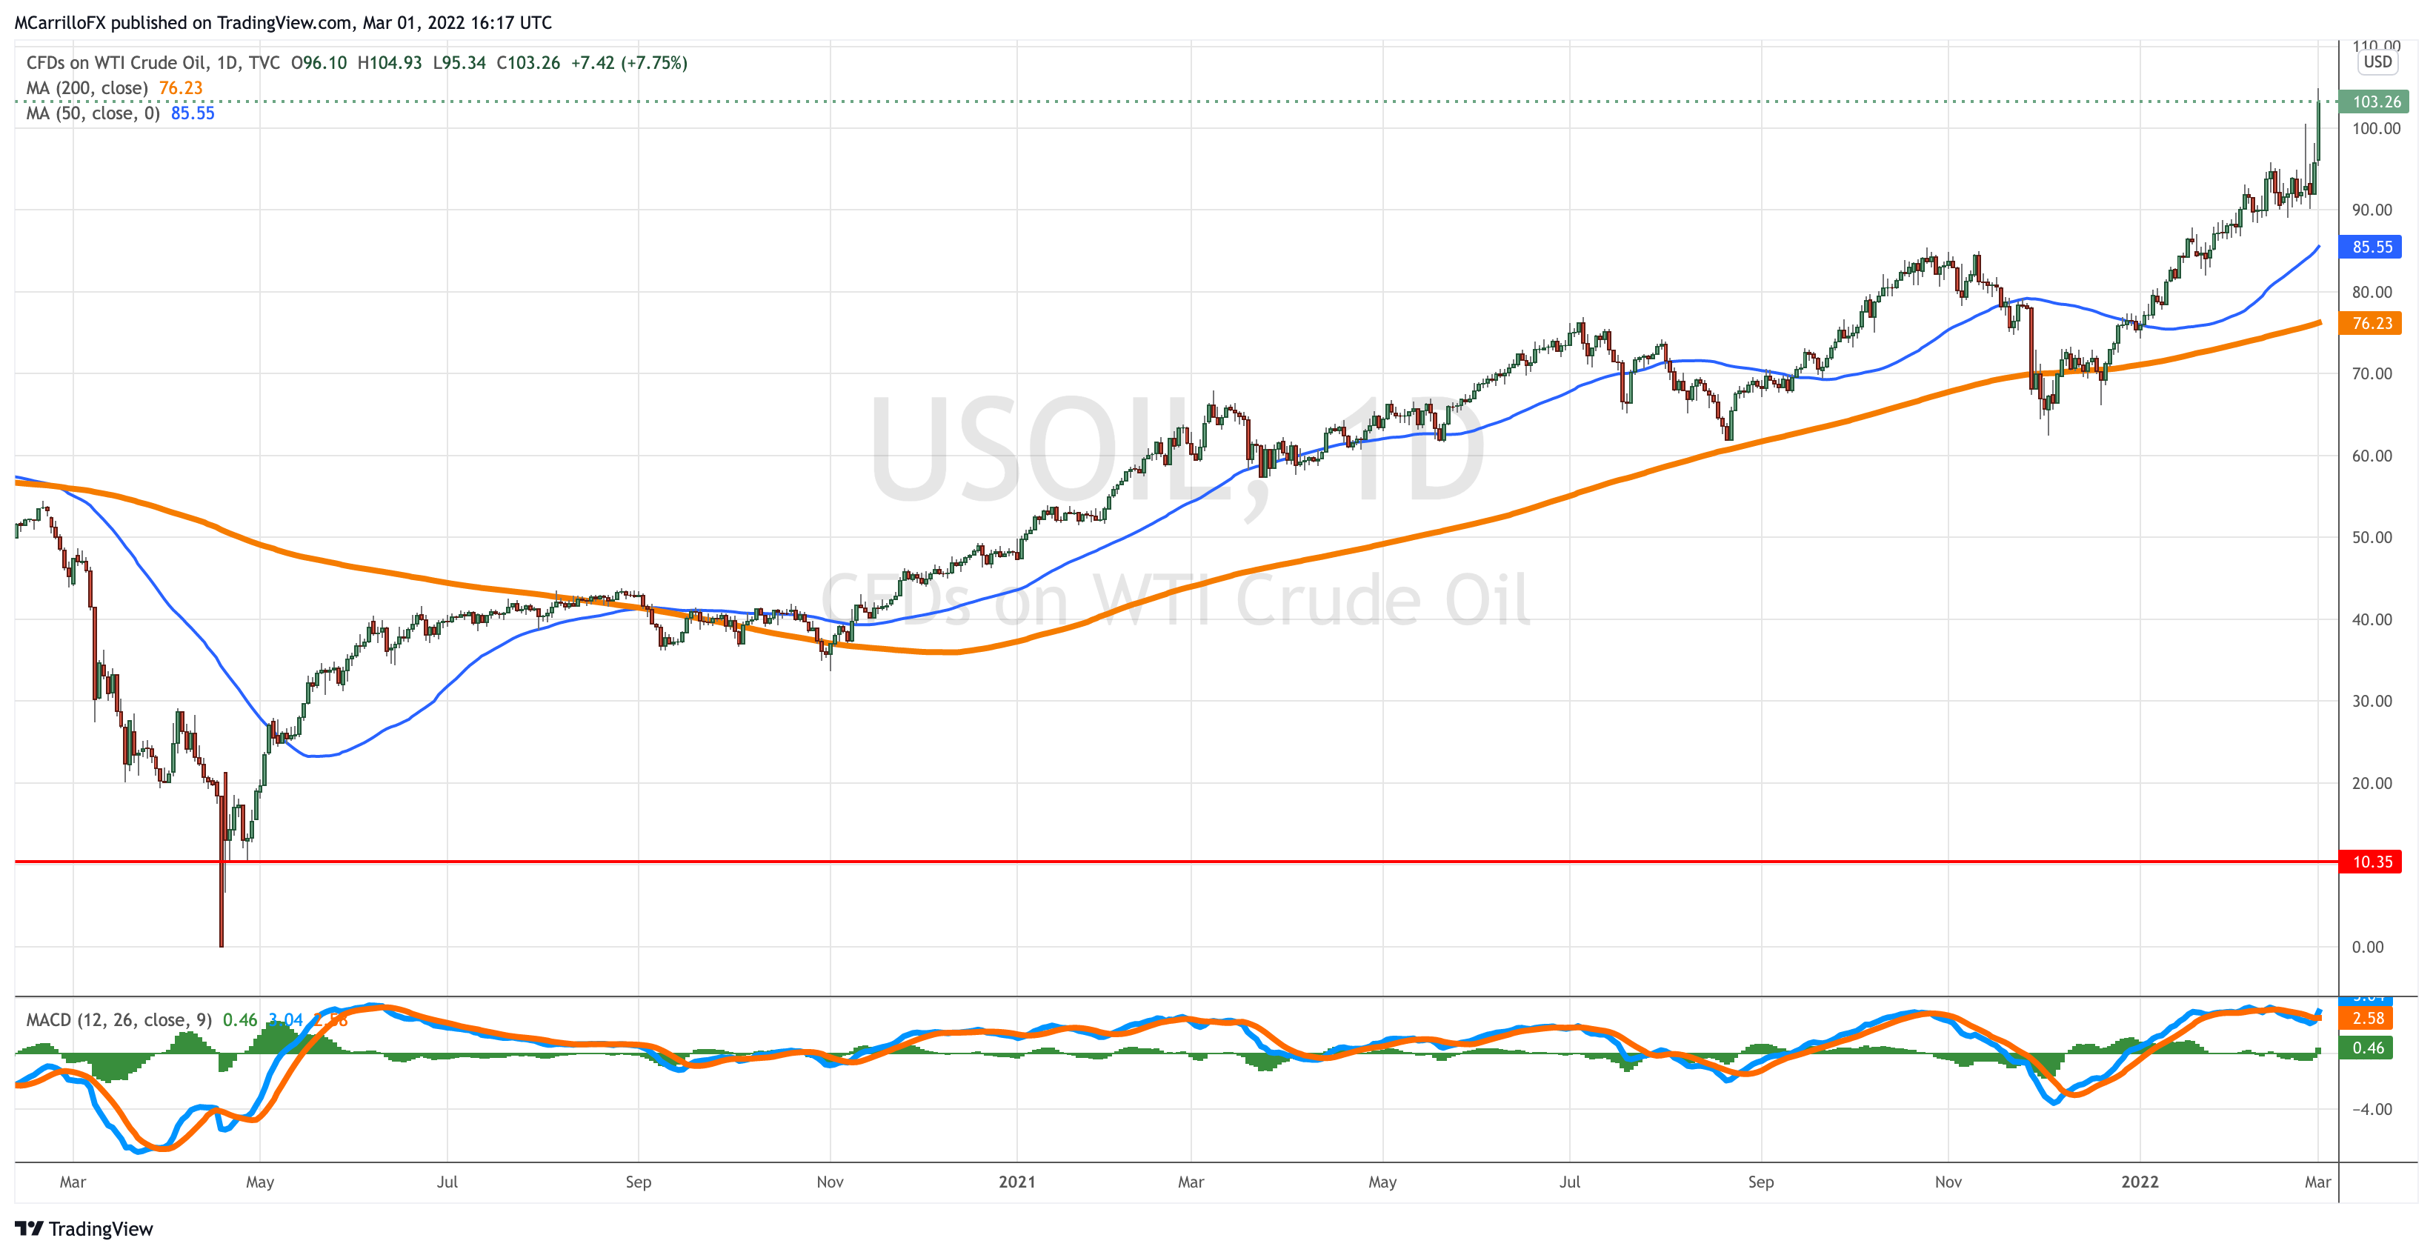The height and width of the screenshot is (1255, 2433).
Task: Click the 2021 label on the time axis
Action: pyautogui.click(x=1017, y=1182)
